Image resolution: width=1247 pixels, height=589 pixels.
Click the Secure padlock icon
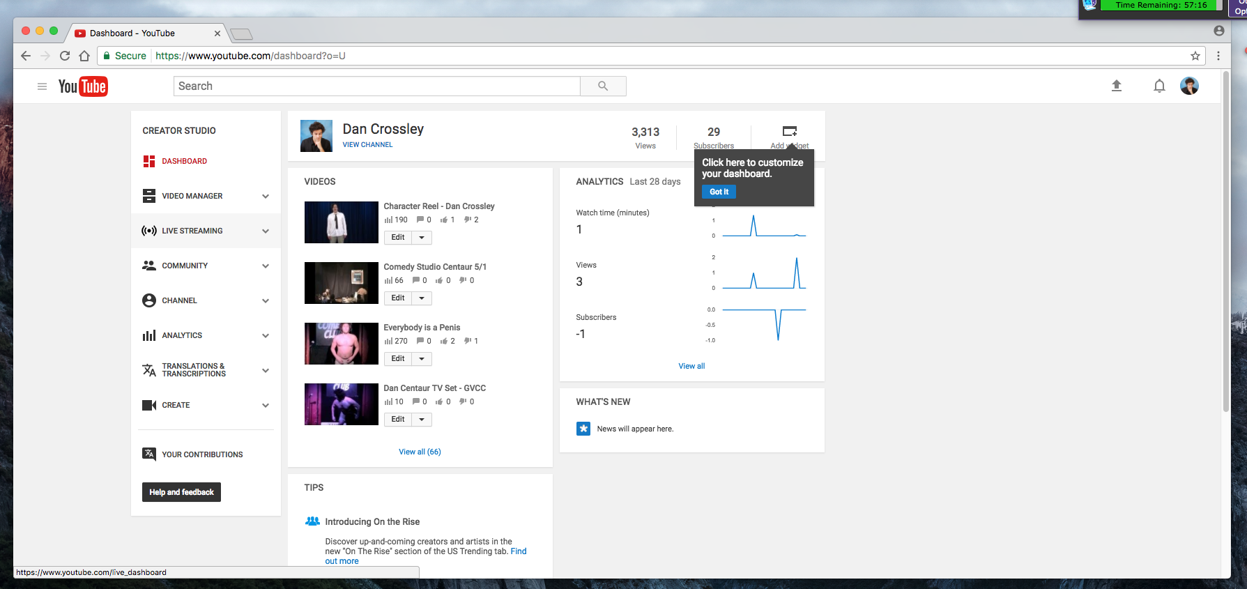(107, 56)
